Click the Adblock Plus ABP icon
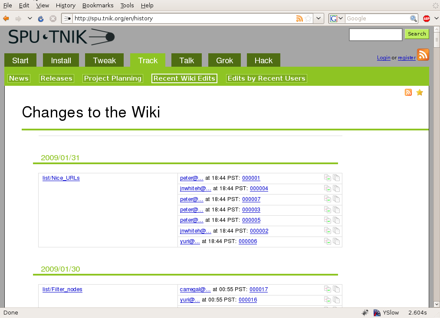The height and width of the screenshot is (318, 440). click(x=427, y=19)
